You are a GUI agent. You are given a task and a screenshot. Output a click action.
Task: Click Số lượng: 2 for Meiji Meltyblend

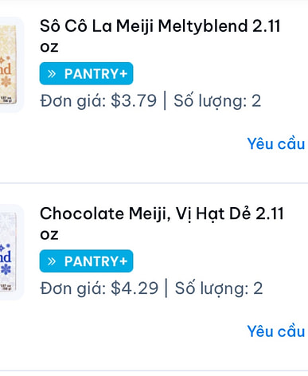tap(217, 100)
